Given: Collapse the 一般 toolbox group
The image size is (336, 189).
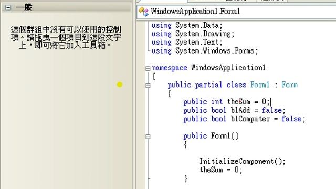Looking at the screenshot, I should 8,8.
